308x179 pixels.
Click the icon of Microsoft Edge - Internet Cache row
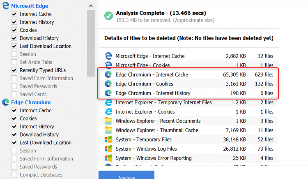click(108, 56)
